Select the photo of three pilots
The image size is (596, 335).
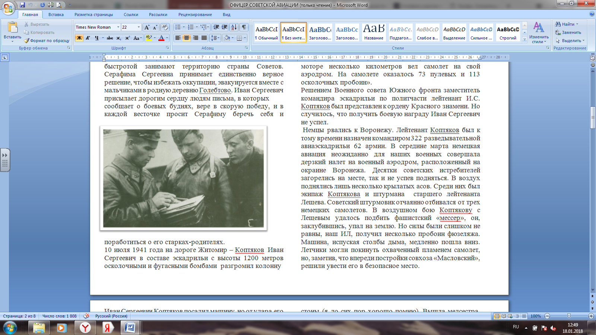coord(183,178)
